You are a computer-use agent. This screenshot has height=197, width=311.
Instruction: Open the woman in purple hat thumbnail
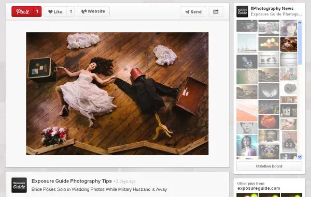289,28
